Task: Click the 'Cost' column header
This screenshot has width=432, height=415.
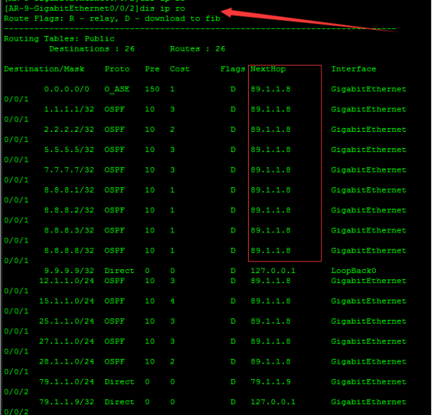Action: pos(179,69)
